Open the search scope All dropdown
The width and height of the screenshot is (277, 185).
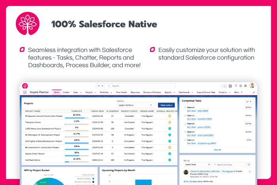(101, 86)
